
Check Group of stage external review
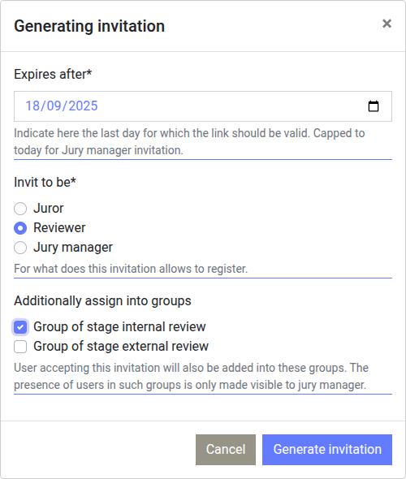pyautogui.click(x=20, y=347)
